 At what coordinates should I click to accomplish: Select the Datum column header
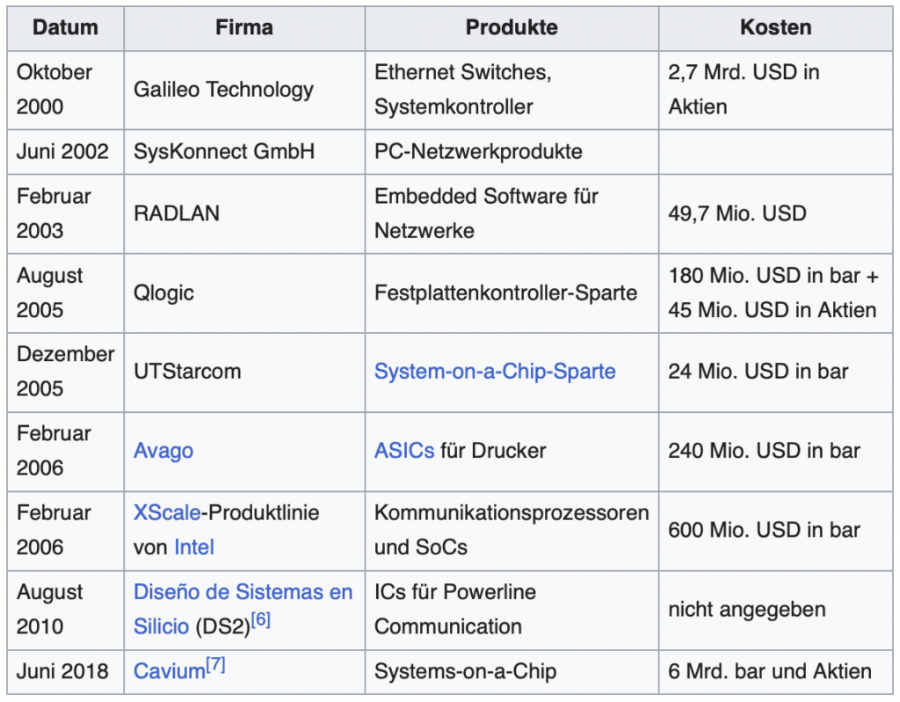point(65,28)
